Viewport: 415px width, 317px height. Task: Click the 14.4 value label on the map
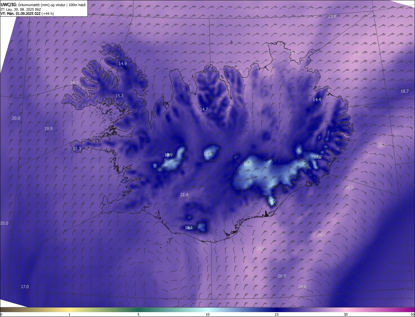317,100
